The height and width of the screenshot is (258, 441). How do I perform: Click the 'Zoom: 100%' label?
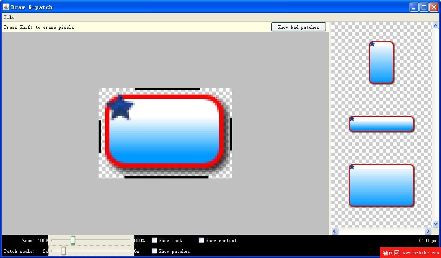click(35, 240)
